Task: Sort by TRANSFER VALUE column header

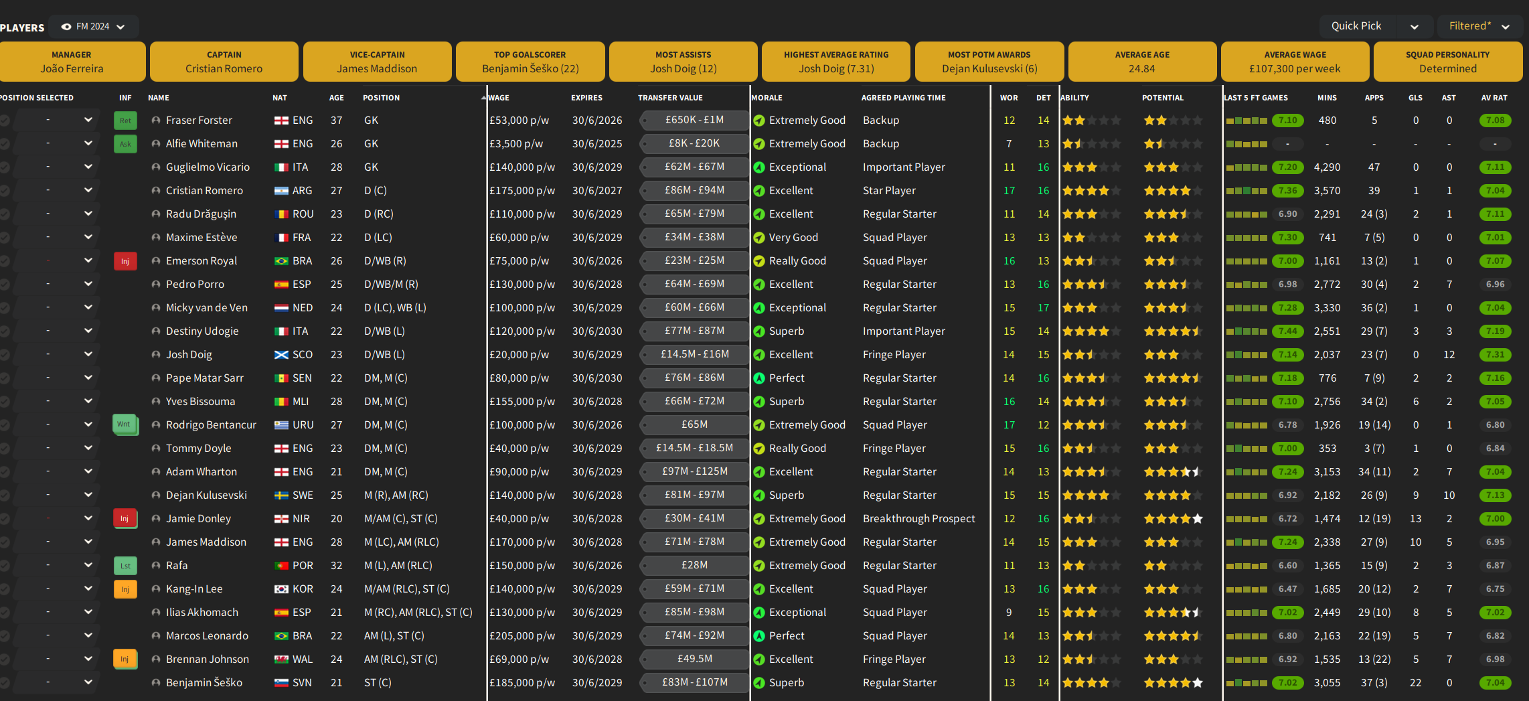Action: click(670, 98)
